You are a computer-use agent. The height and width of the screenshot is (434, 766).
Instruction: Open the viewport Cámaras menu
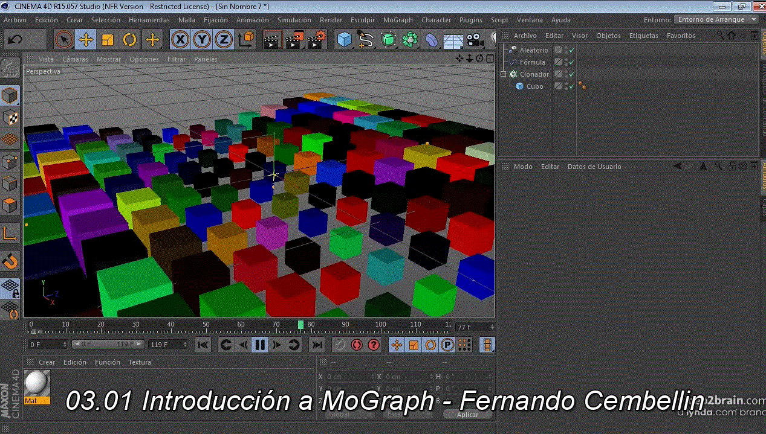pyautogui.click(x=76, y=59)
